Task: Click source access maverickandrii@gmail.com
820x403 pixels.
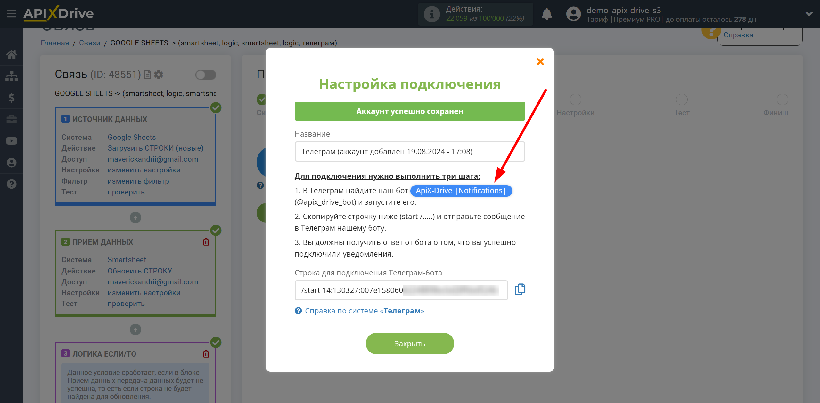Action: tap(153, 159)
